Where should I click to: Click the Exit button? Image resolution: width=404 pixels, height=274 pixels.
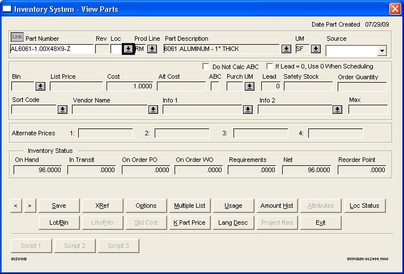pyautogui.click(x=321, y=222)
